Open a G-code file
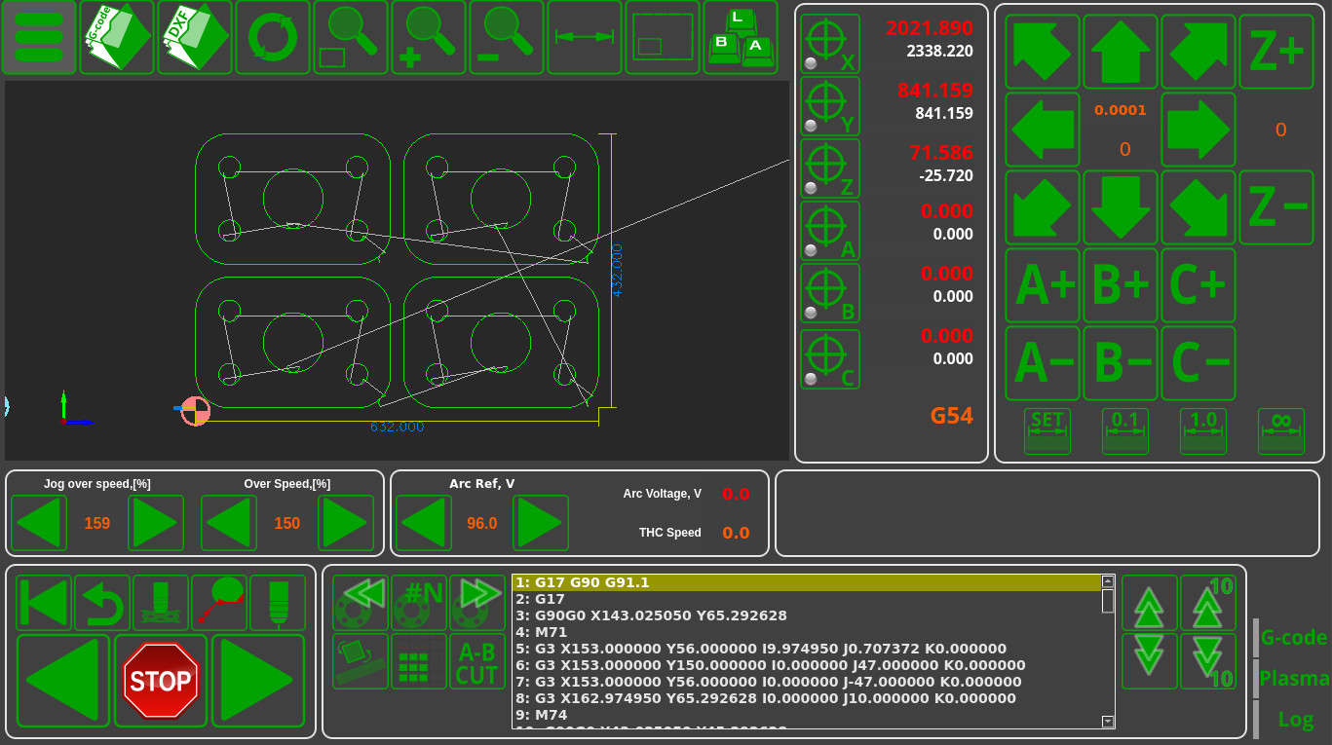The image size is (1332, 745). pyautogui.click(x=117, y=38)
